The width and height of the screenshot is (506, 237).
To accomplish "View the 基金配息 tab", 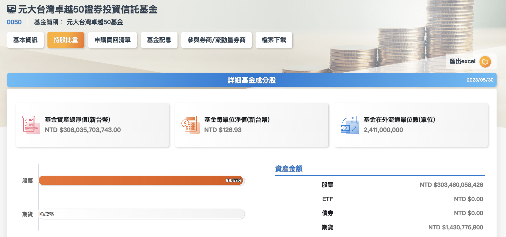I will [x=159, y=40].
